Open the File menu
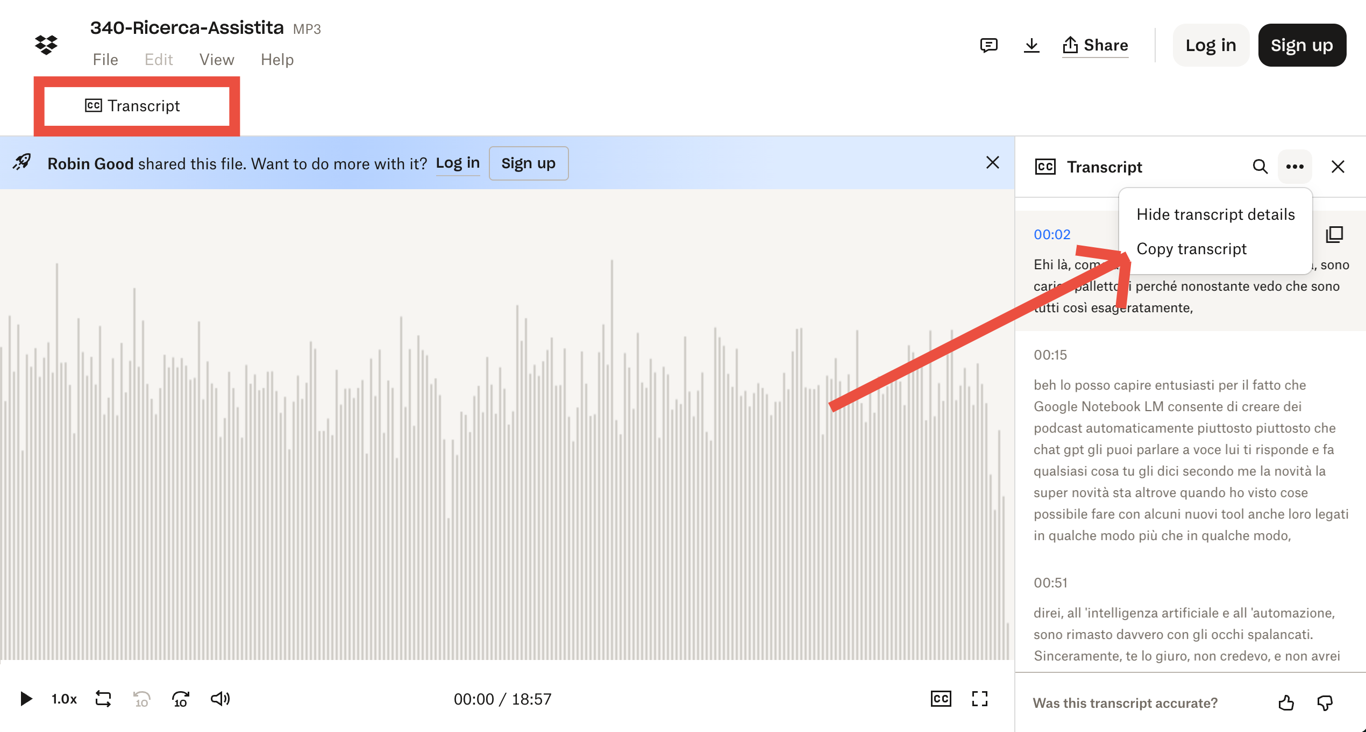This screenshot has width=1366, height=732. click(105, 60)
